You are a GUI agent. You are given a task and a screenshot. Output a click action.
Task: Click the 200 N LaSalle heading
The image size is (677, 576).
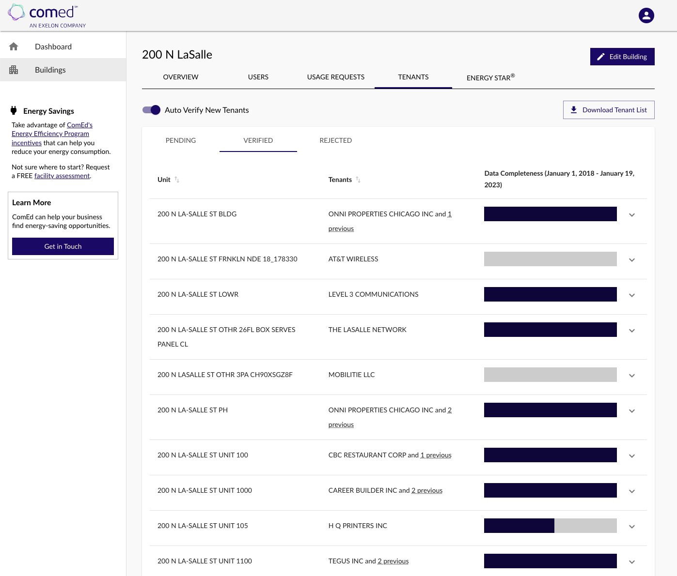177,55
